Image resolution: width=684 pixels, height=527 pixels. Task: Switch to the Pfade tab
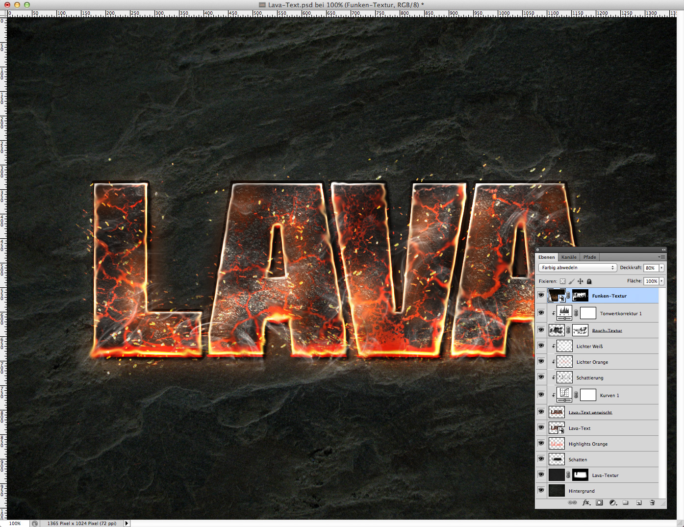pos(589,256)
